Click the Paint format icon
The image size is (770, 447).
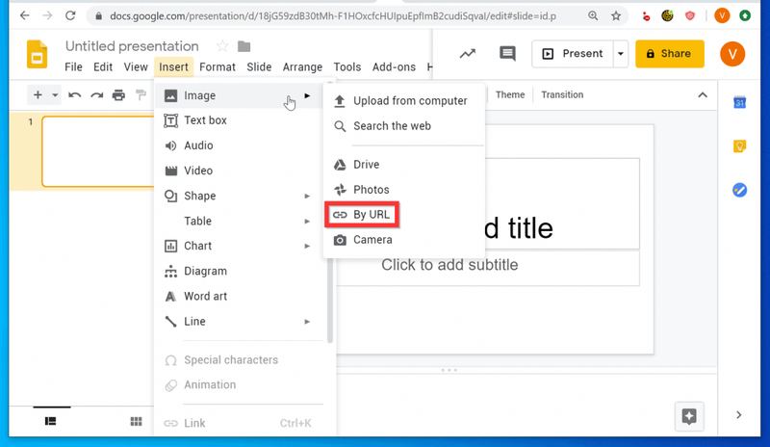tap(141, 95)
